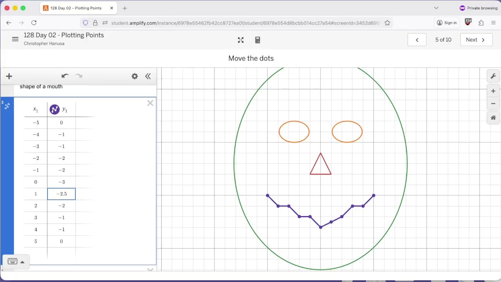Click the Next button
The width and height of the screenshot is (501, 282).
click(x=476, y=40)
